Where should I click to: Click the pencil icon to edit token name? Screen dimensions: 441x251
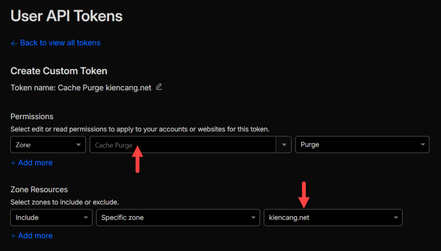pos(159,87)
